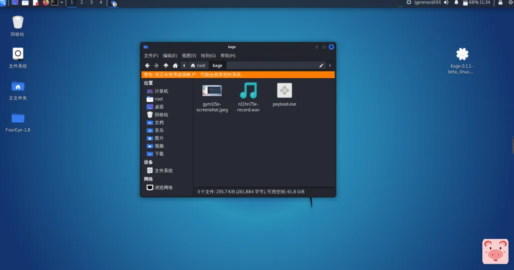
Task: Click the root path bar button
Action: pos(198,66)
